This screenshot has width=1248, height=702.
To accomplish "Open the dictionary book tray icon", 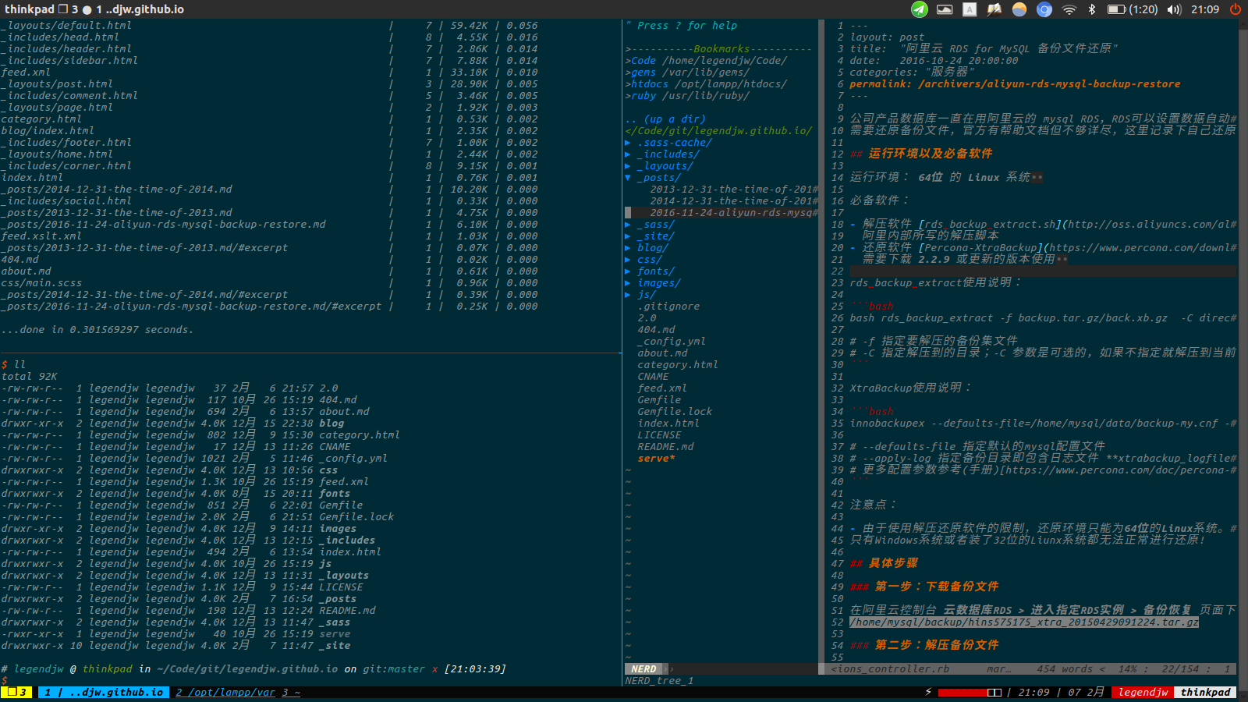I will tap(994, 9).
